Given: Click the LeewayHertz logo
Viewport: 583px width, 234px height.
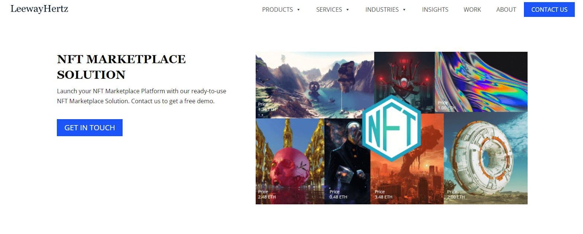Looking at the screenshot, I should tap(39, 9).
